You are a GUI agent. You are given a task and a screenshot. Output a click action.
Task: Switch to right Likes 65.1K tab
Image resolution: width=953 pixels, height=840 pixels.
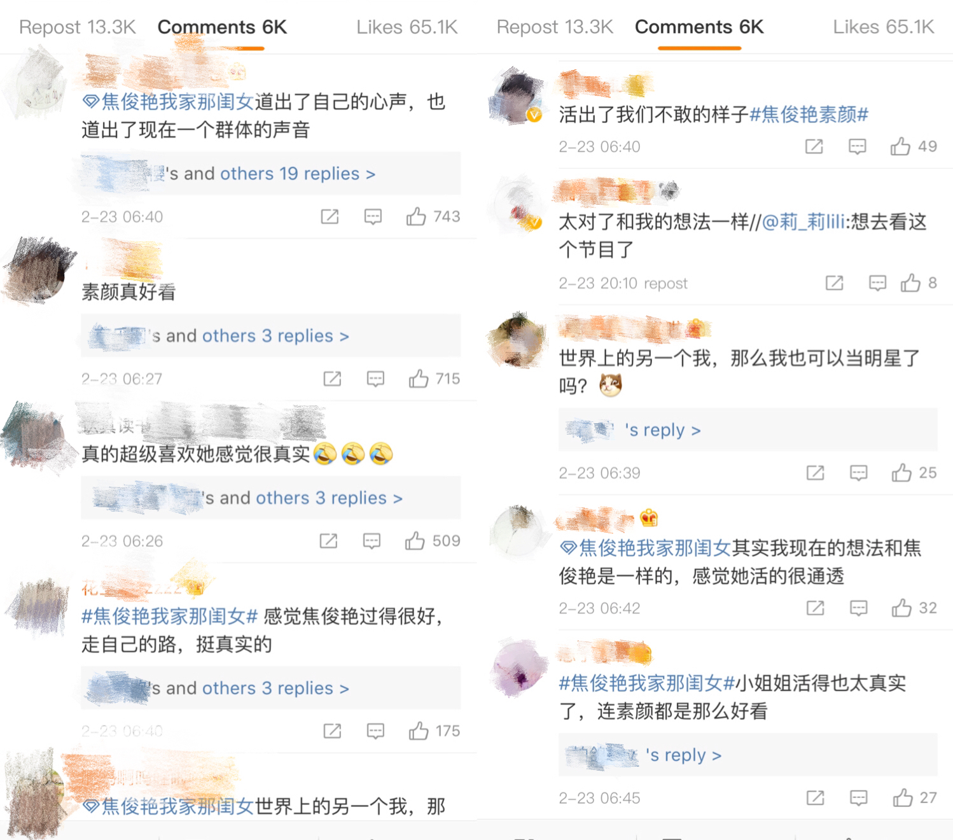[x=884, y=27]
